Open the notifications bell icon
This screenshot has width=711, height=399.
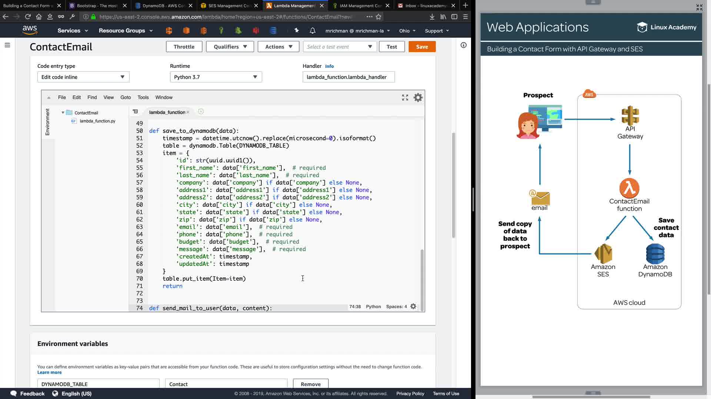313,31
